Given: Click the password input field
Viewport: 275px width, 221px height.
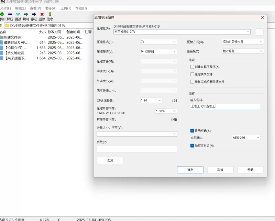Looking at the screenshot, I should [x=225, y=107].
